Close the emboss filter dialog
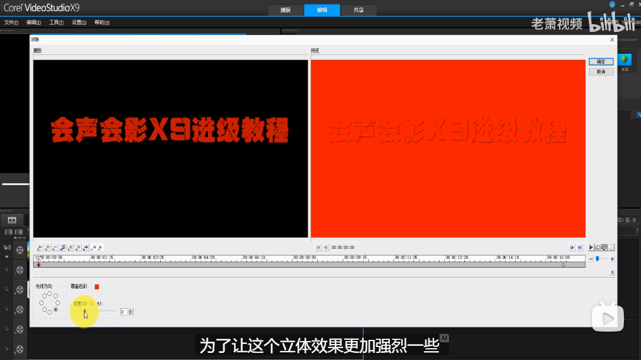This screenshot has width=641, height=360. (x=612, y=40)
